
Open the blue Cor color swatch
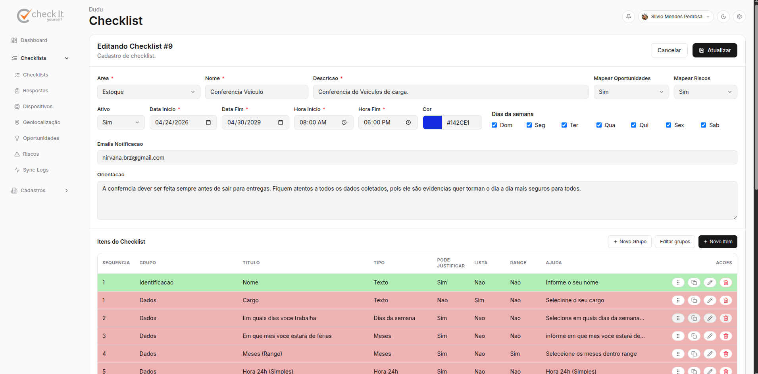click(432, 122)
